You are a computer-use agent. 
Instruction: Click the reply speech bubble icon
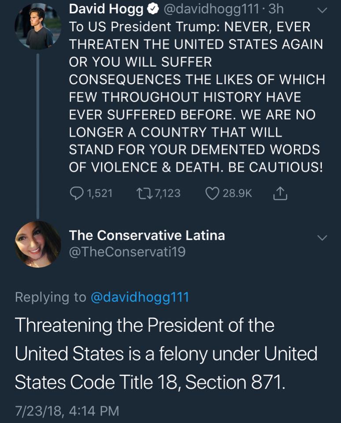click(x=77, y=193)
